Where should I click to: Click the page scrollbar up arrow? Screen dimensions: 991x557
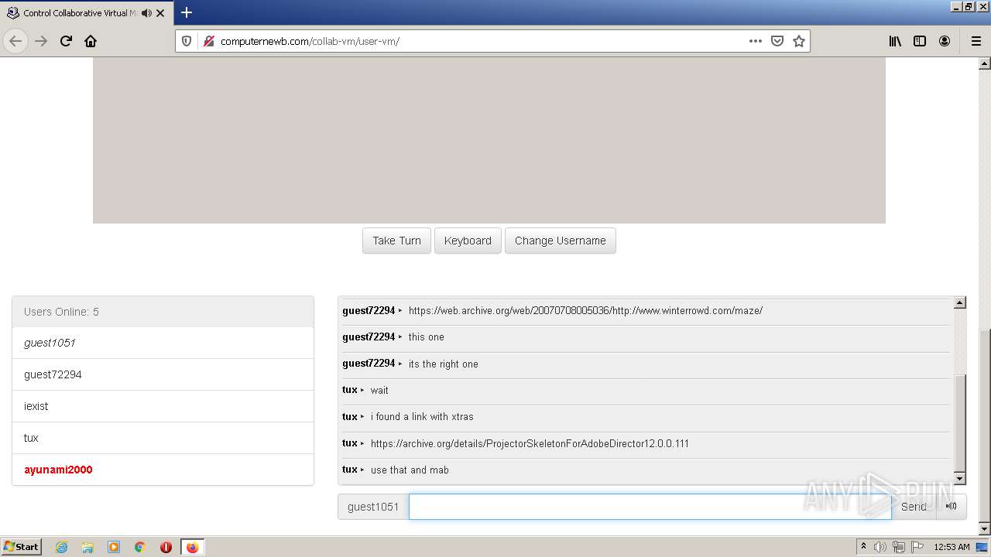[x=985, y=63]
